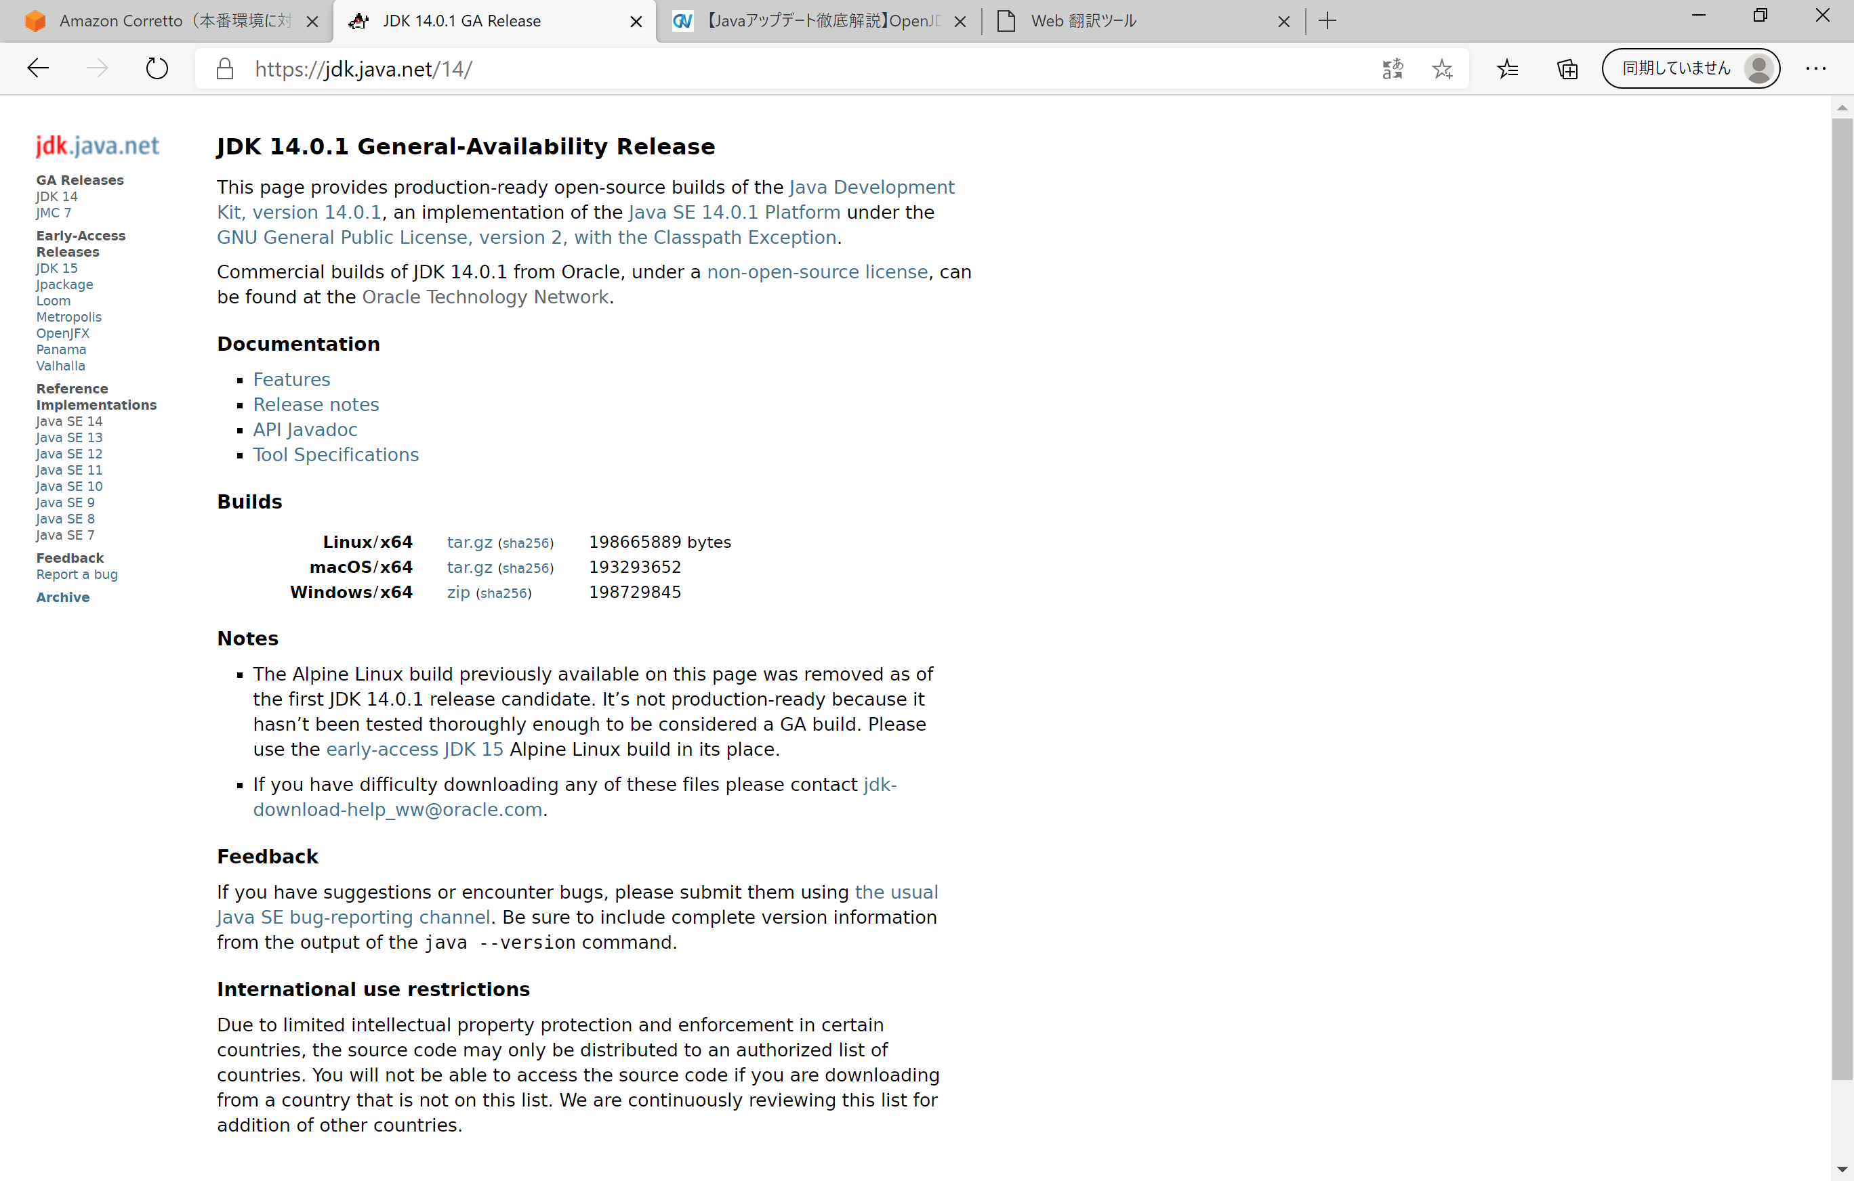Image resolution: width=1854 pixels, height=1181 pixels.
Task: Click the translate page icon
Action: [1392, 68]
